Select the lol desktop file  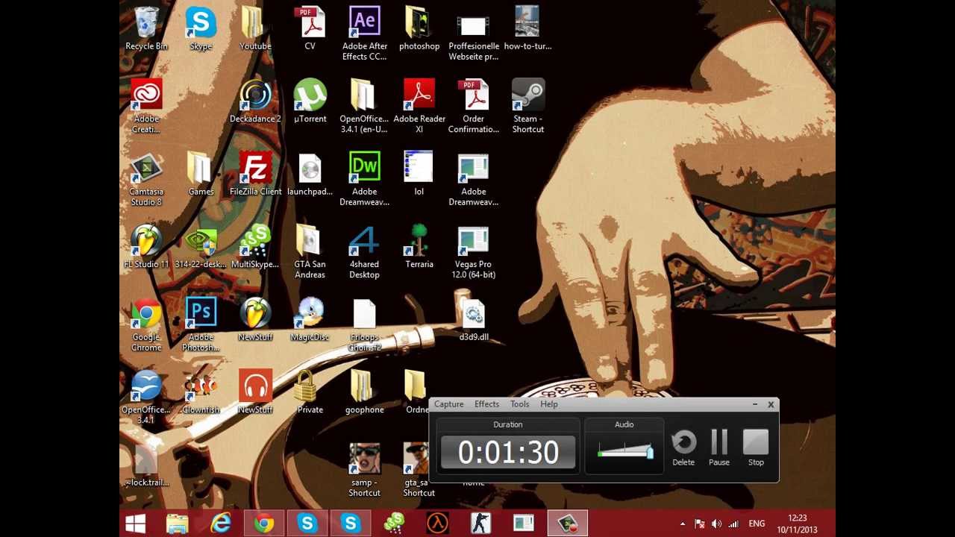419,174
